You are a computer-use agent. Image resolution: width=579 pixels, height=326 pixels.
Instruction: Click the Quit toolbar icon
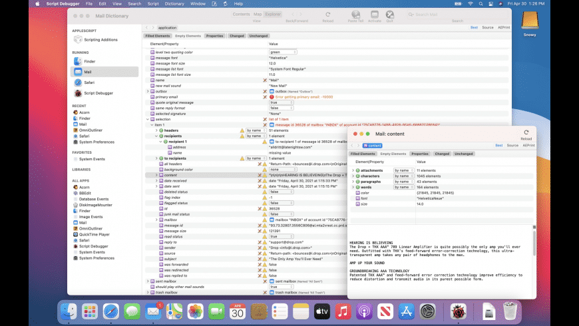point(389,15)
